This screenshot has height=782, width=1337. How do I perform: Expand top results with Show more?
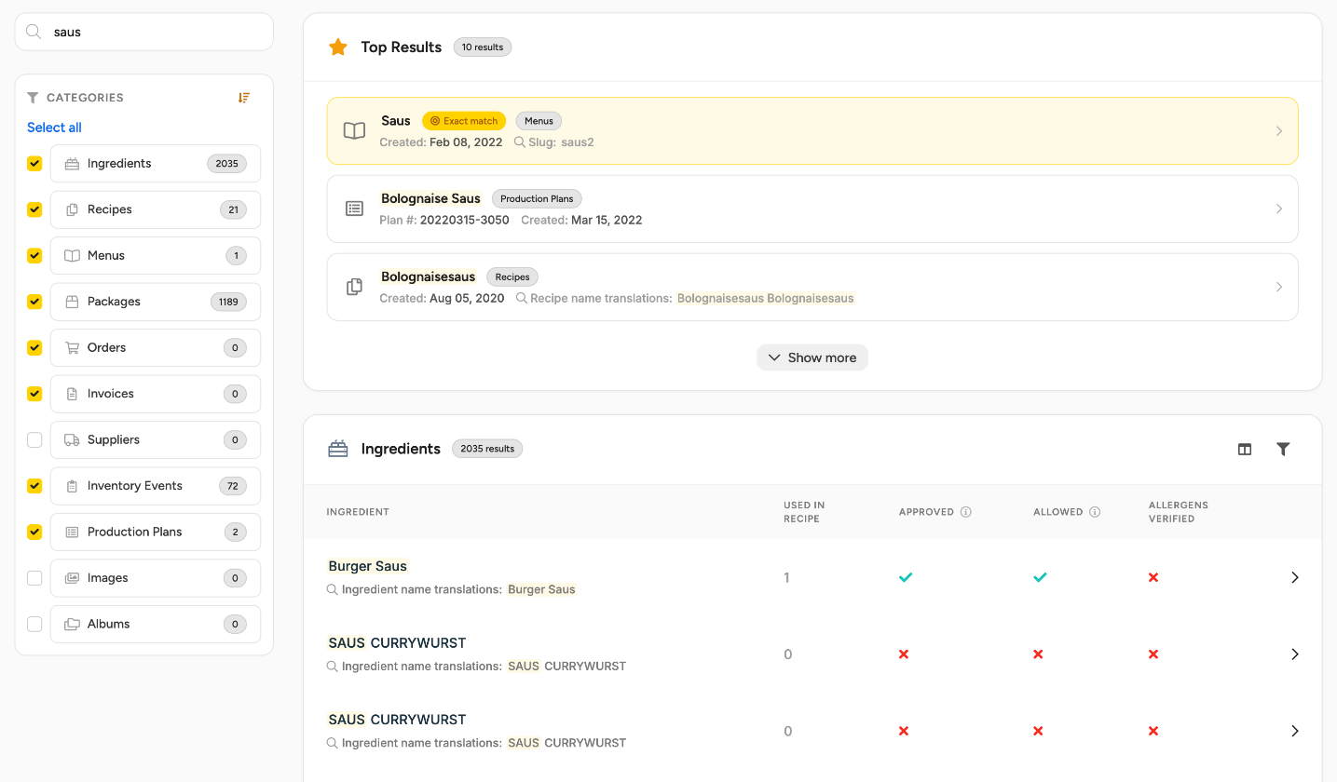point(812,357)
